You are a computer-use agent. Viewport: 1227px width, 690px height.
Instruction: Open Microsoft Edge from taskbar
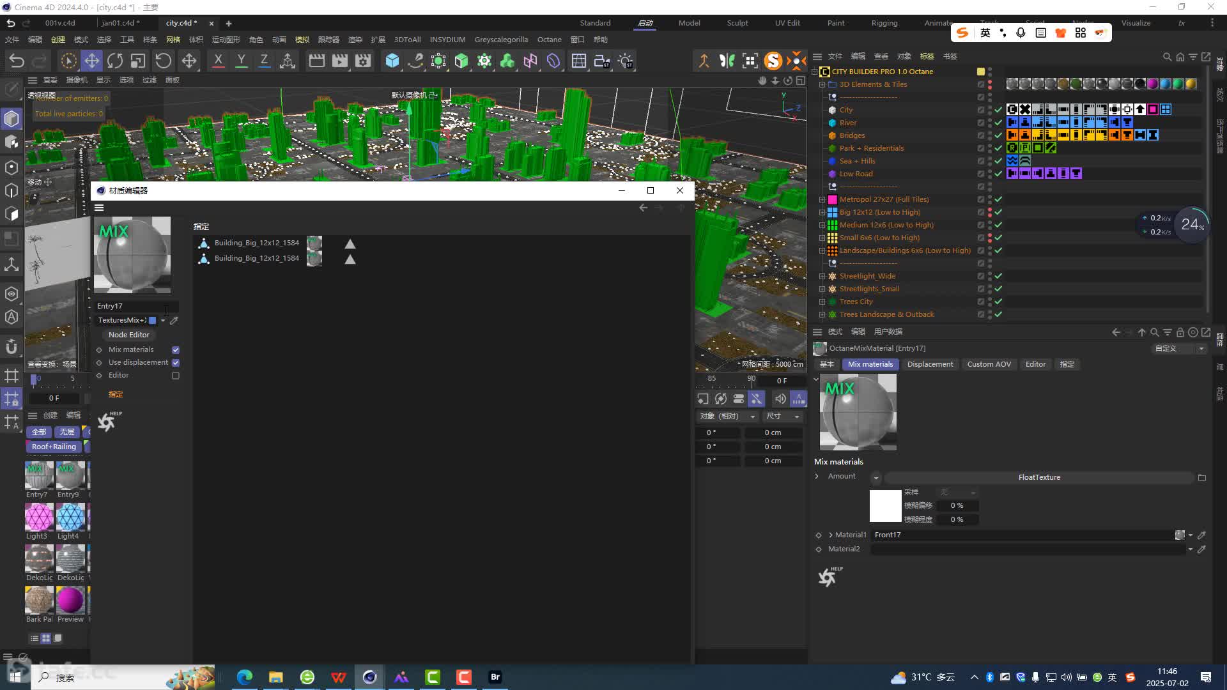click(245, 677)
